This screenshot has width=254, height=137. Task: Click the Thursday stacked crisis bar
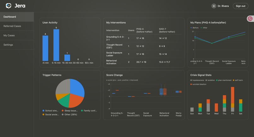224,103
